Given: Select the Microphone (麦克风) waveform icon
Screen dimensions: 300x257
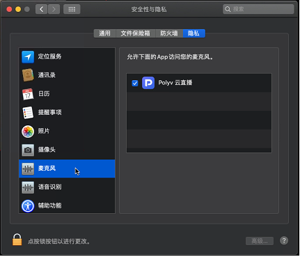Looking at the screenshot, I should click(x=28, y=169).
